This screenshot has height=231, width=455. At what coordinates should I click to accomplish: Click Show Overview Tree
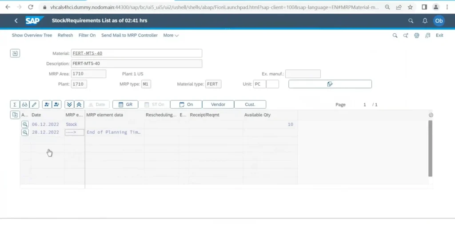click(32, 36)
